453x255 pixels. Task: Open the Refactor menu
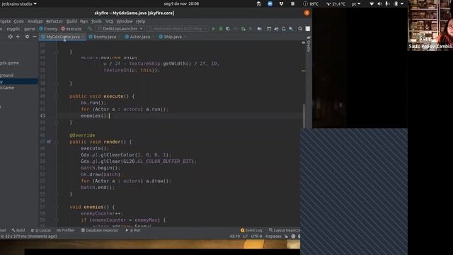(55, 21)
